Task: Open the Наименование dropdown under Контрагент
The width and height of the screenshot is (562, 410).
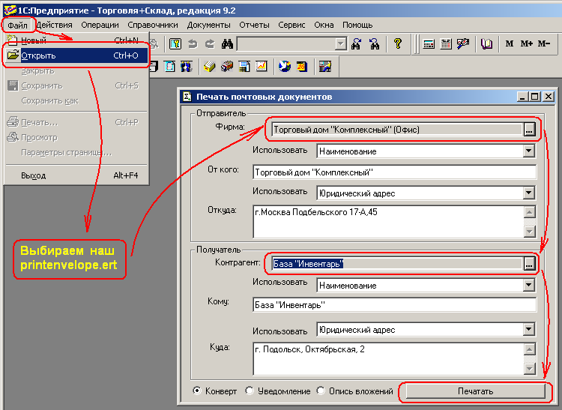Action: coord(529,286)
